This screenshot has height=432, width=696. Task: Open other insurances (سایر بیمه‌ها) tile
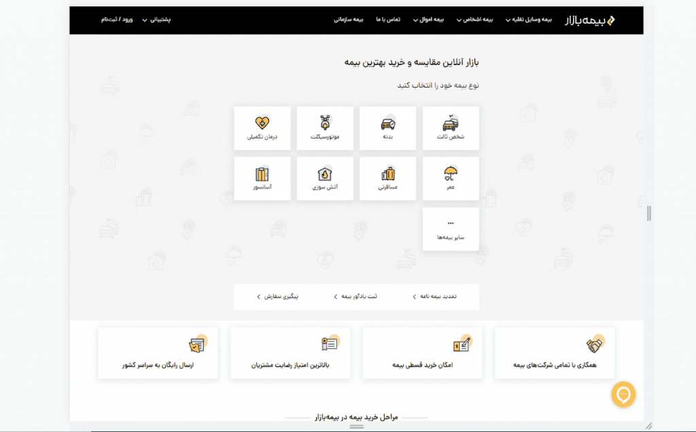click(451, 229)
